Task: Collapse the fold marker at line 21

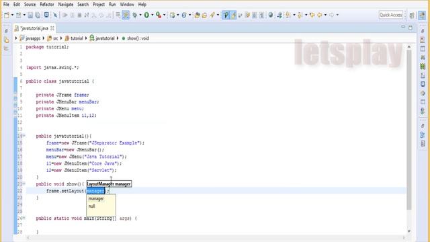Action: (x=24, y=184)
